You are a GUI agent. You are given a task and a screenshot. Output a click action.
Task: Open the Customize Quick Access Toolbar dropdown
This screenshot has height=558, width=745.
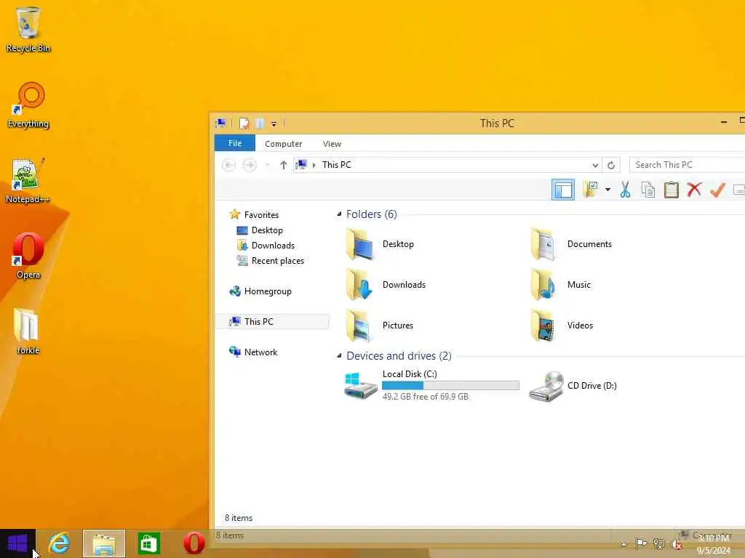click(x=274, y=124)
